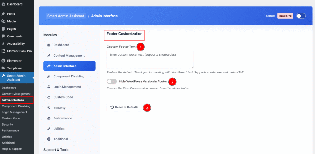This screenshot has width=315, height=154.
Task: Click the Login Management user icon
Action: (49, 87)
